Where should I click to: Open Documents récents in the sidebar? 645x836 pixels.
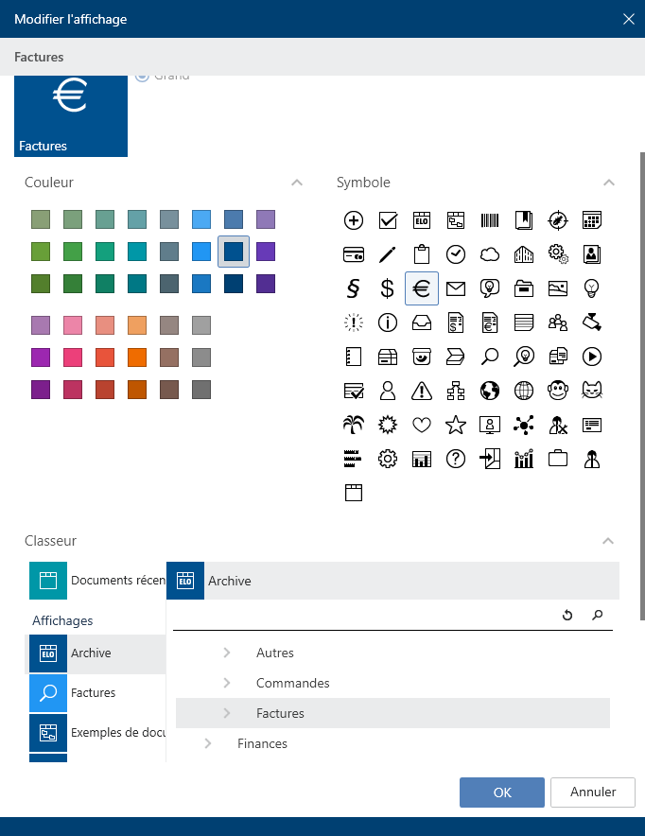(96, 580)
